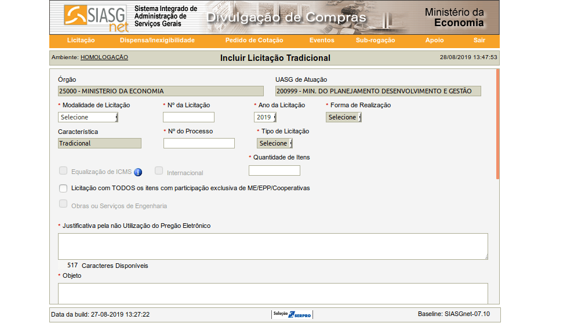Screen dimensions: 567x323
Task: Click the Justificativa text area
Action: 273,246
